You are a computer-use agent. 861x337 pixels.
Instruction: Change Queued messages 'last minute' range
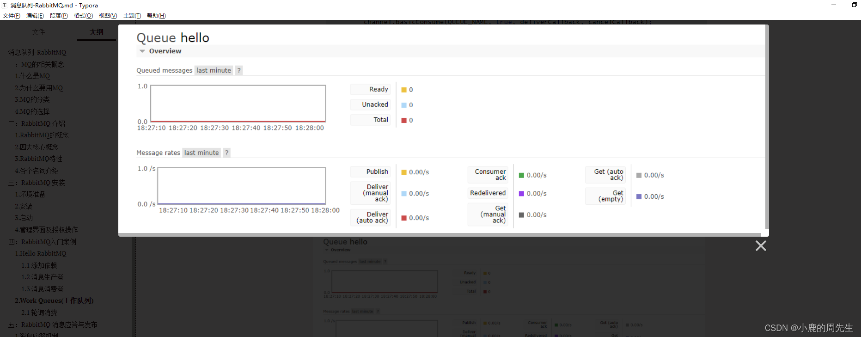[x=214, y=70]
